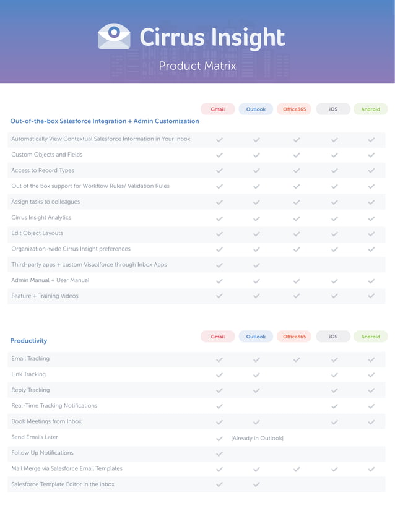Click the Out-of-the-box Salesforce Integration heading
Viewport: 395px width, 511px height.
coord(105,121)
